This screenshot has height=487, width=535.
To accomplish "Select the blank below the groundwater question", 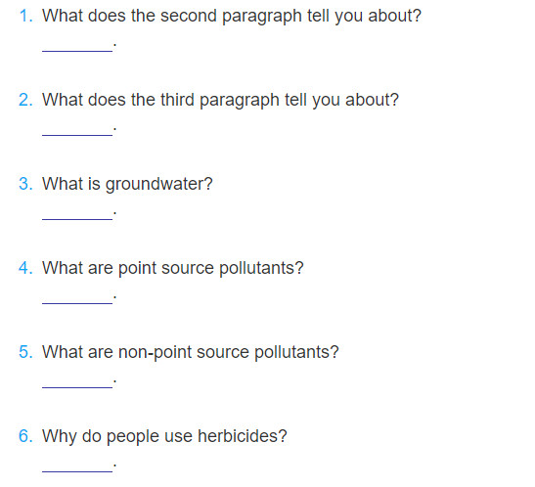I will (77, 214).
